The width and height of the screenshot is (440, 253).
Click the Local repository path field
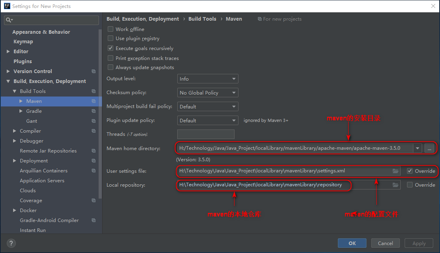pos(289,185)
